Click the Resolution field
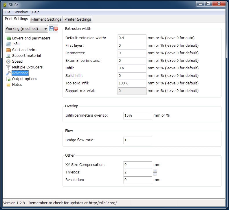This screenshot has height=210, width=229. (x=138, y=180)
